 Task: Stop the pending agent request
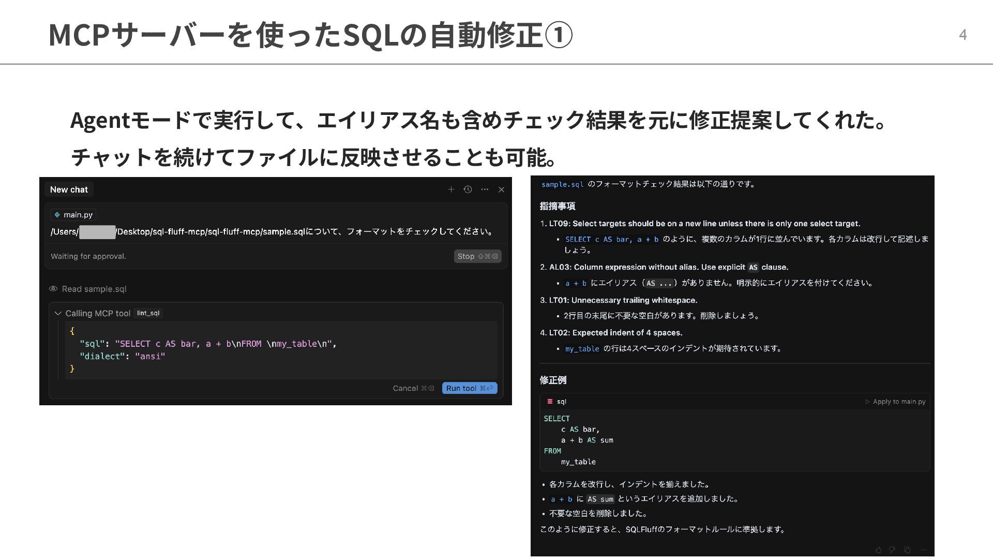[477, 256]
